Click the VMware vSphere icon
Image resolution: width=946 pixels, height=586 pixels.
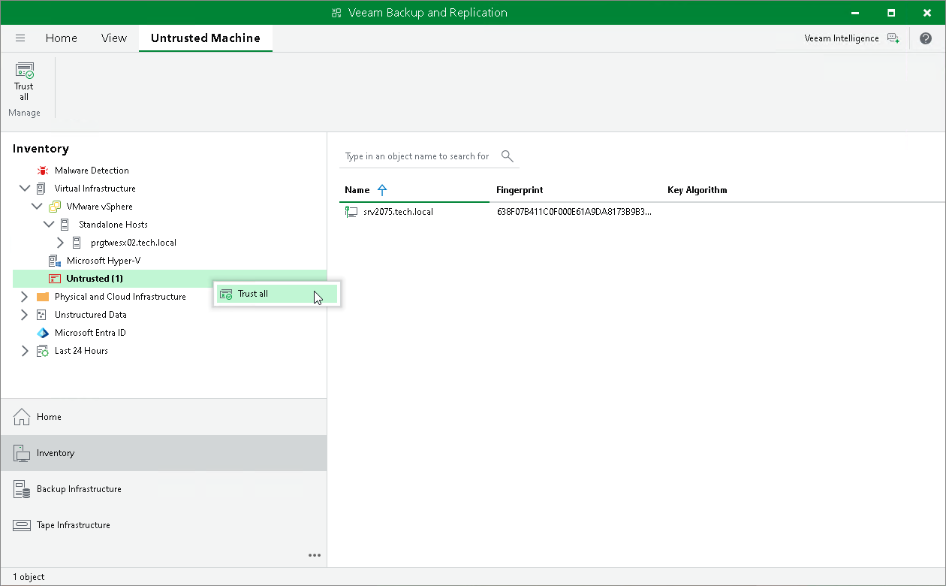[x=54, y=207]
